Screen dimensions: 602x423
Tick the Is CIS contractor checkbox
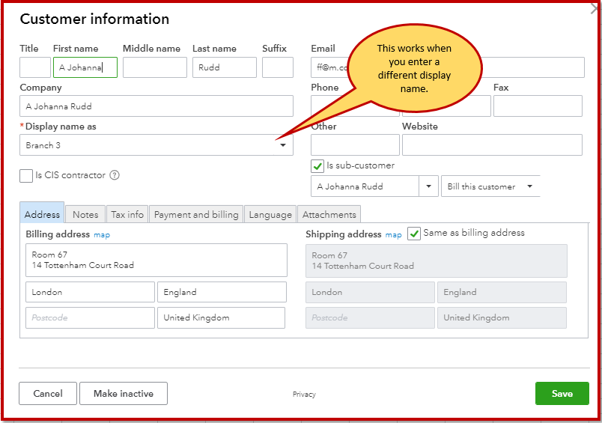pos(26,176)
